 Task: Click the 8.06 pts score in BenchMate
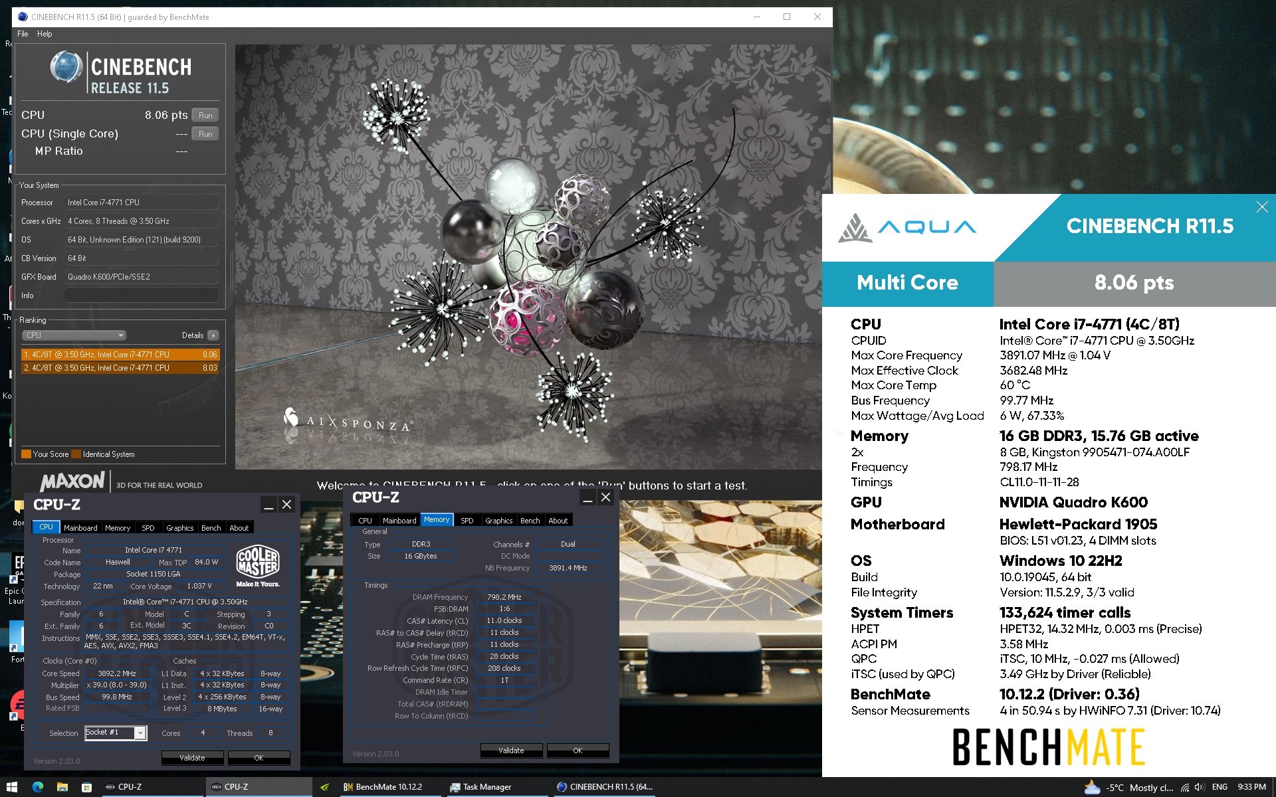[x=1134, y=283]
